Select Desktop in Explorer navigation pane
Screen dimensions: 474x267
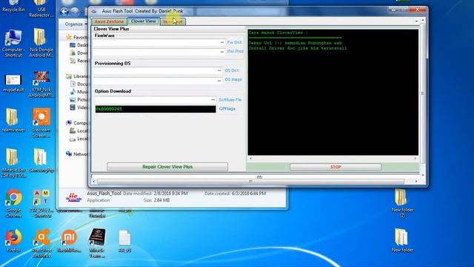click(79, 45)
